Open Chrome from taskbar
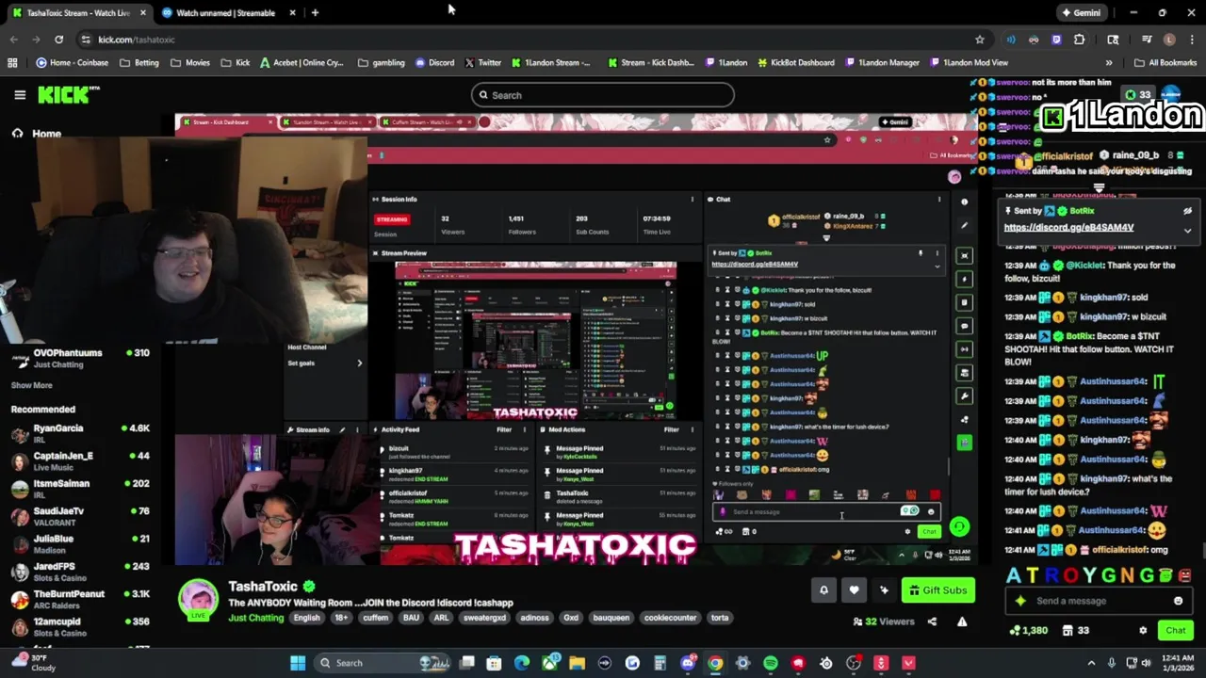Image resolution: width=1206 pixels, height=678 pixels. click(x=715, y=663)
